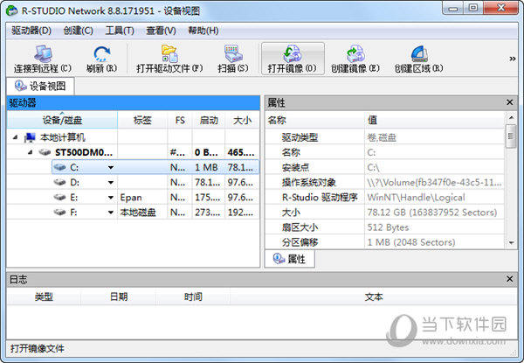The width and height of the screenshot is (524, 363).
Task: Sort by the 标签 column header
Action: coord(142,120)
